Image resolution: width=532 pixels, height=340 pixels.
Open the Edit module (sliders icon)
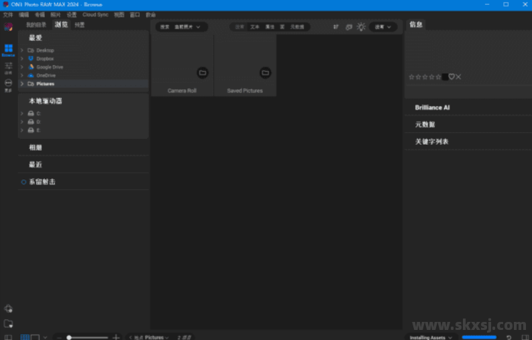[8, 66]
